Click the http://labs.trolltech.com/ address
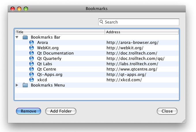Image resolution: width=196 pixels, height=132 pixels. (132, 64)
